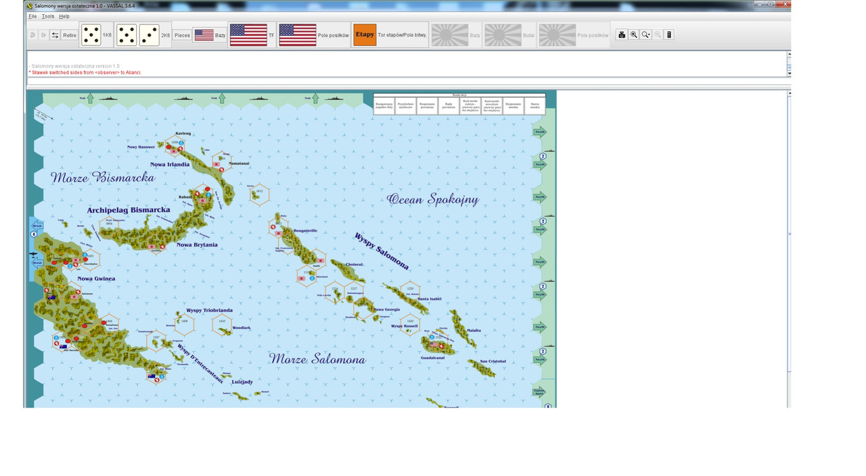Click the chat log vertical scrollbar

click(789, 63)
